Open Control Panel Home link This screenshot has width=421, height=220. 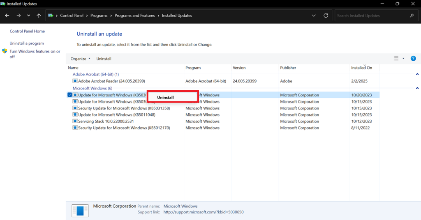(x=27, y=31)
